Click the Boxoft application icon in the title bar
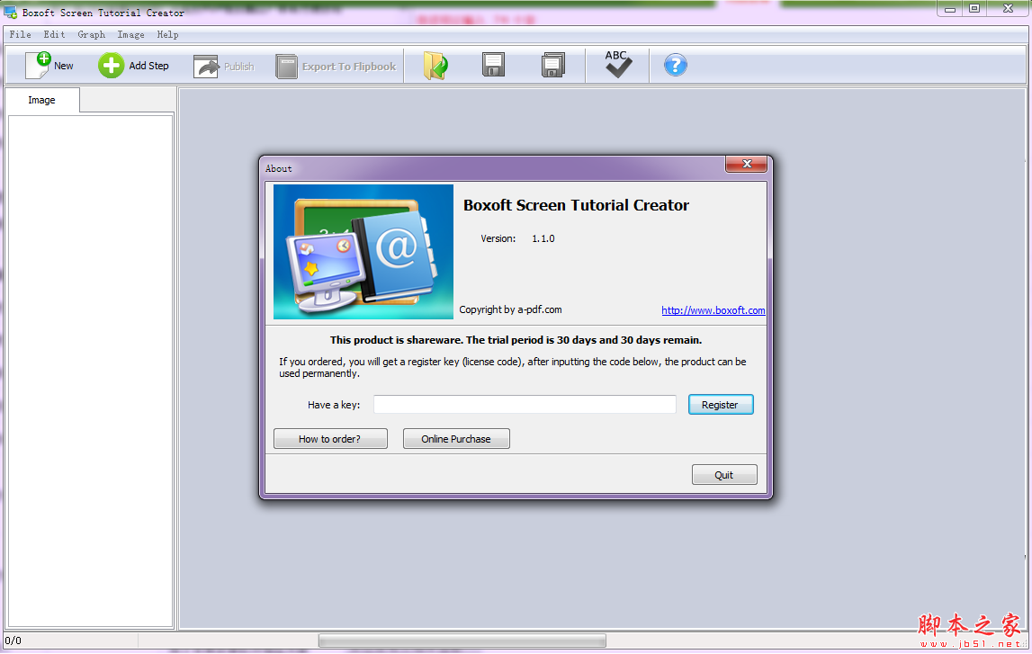This screenshot has height=654, width=1032. tap(11, 12)
